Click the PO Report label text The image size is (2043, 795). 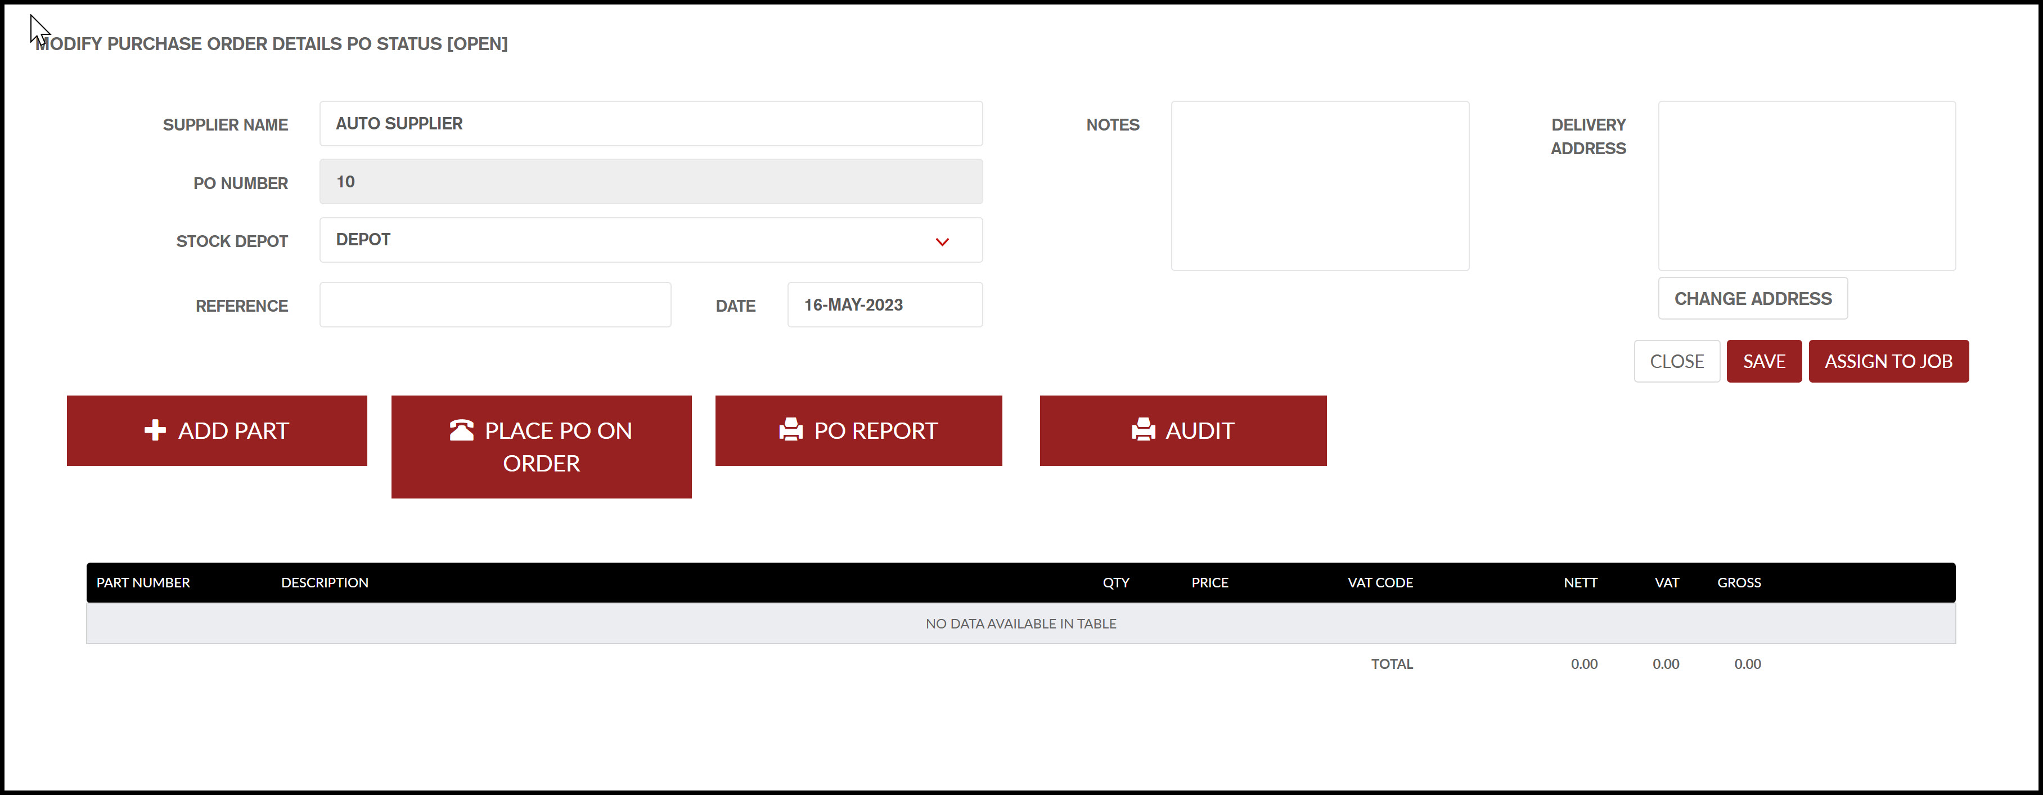click(x=876, y=430)
